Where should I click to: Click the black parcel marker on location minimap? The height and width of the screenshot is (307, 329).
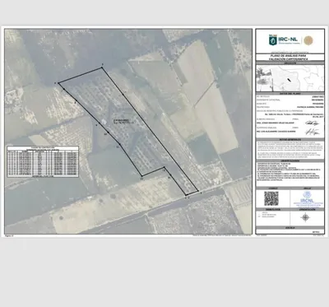click(x=289, y=80)
